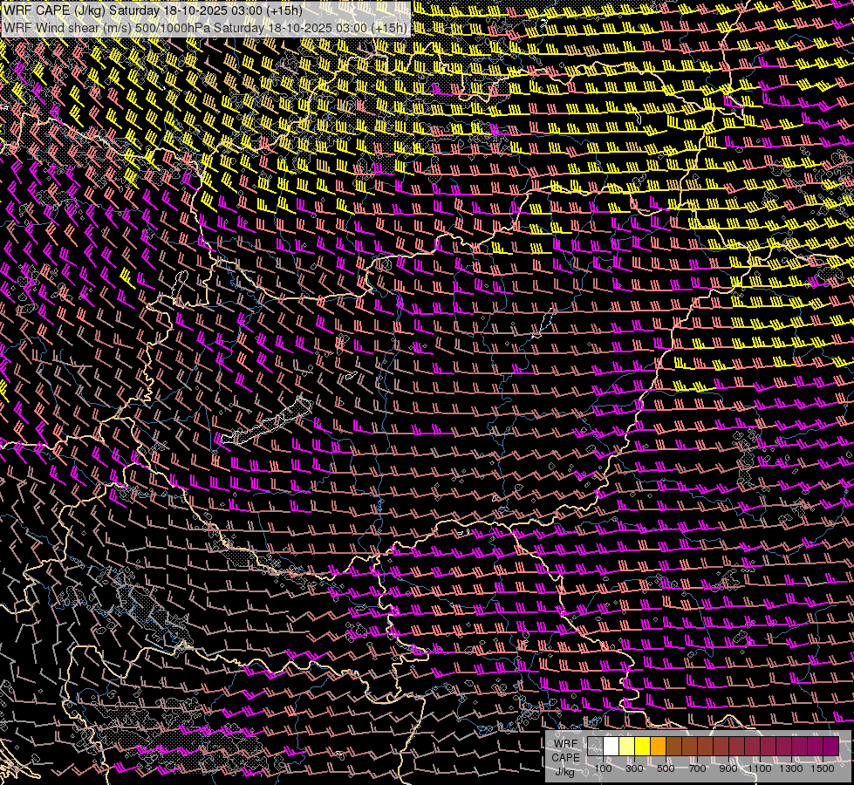Click the 700 legend scale value
This screenshot has height=785, width=854.
click(x=697, y=768)
